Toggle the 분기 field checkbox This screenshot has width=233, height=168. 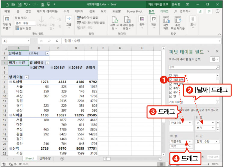tap(170, 92)
